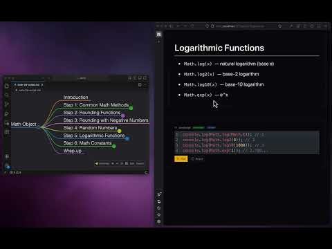Click the notification bell in editor status bar

pyautogui.click(x=146, y=172)
